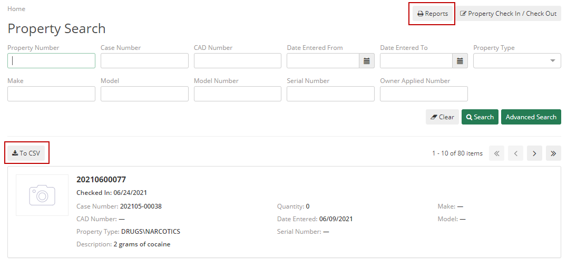Open the Reports button

(x=433, y=14)
